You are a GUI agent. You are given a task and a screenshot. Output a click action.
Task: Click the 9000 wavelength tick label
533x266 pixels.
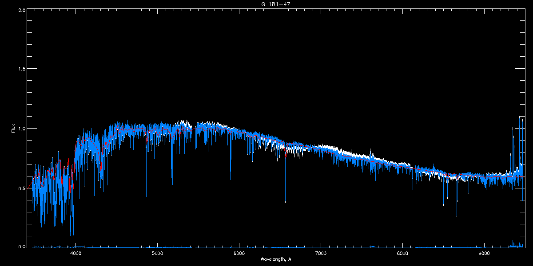(x=484, y=254)
